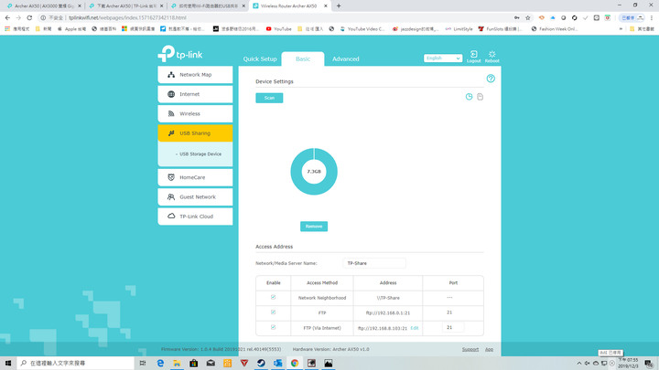
Task: Click the Logout icon
Action: [474, 57]
